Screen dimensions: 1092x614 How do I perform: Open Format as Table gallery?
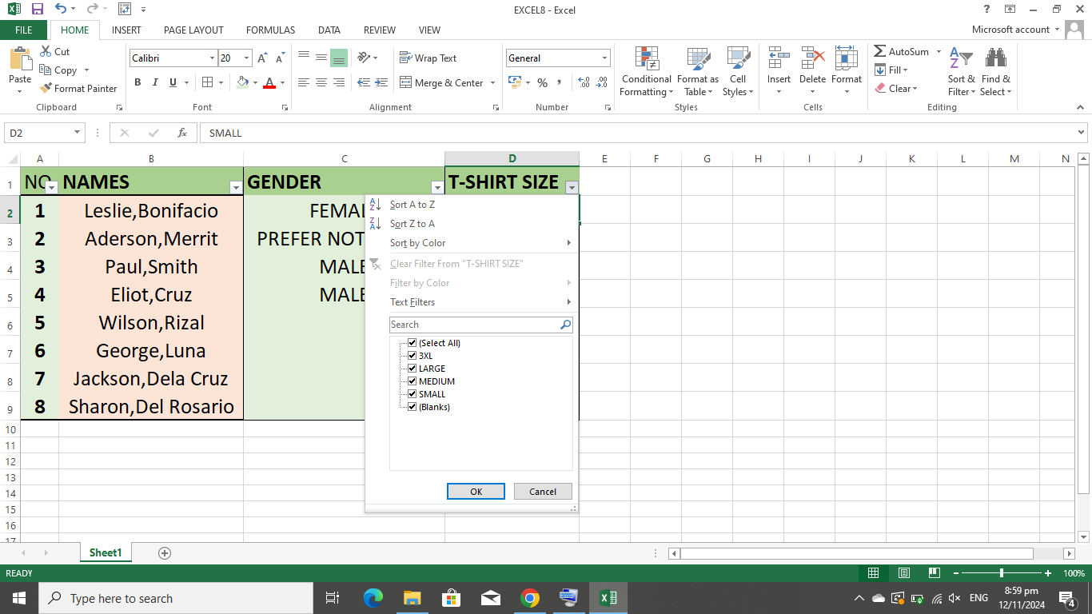697,71
